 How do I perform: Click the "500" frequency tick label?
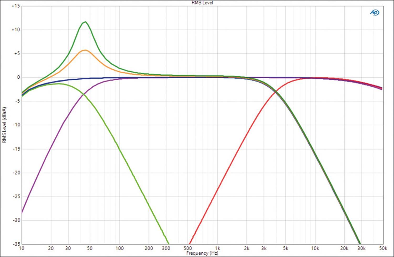pos(188,248)
